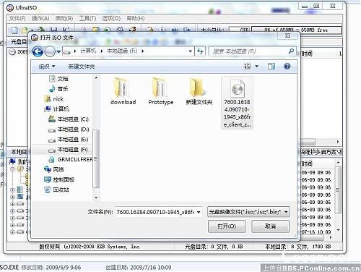
Task: Click the 650MB capacity bar in UltraISO
Action: pyautogui.click(x=297, y=30)
